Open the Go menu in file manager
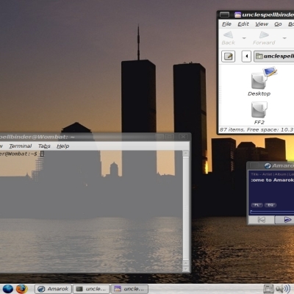This screenshot has width=294, height=294. [x=278, y=24]
